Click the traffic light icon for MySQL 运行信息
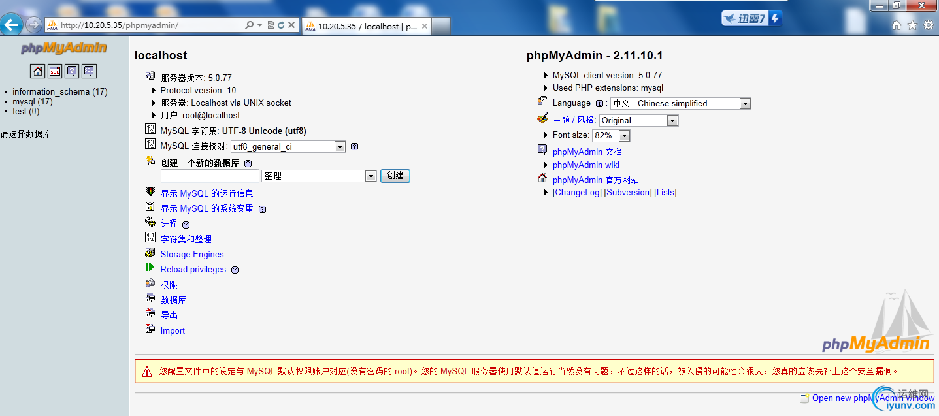The width and height of the screenshot is (939, 416). 150,192
